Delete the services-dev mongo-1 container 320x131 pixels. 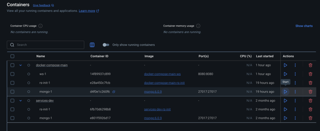[310, 118]
